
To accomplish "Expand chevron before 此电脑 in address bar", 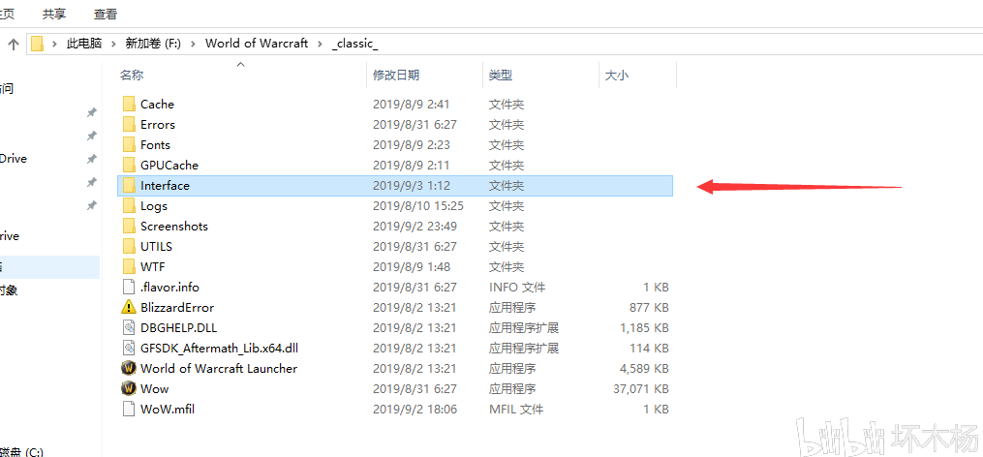I will (x=55, y=44).
